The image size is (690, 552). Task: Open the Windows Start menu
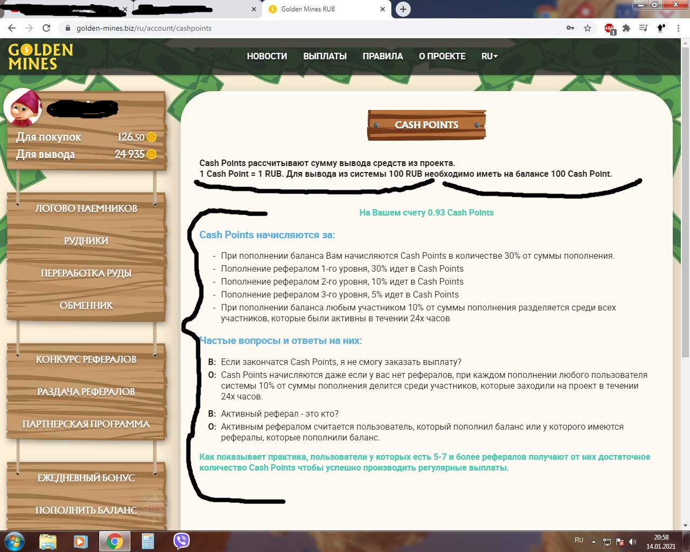[14, 541]
